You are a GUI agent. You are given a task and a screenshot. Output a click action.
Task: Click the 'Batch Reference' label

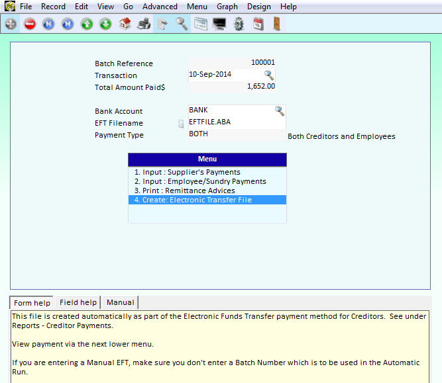124,64
